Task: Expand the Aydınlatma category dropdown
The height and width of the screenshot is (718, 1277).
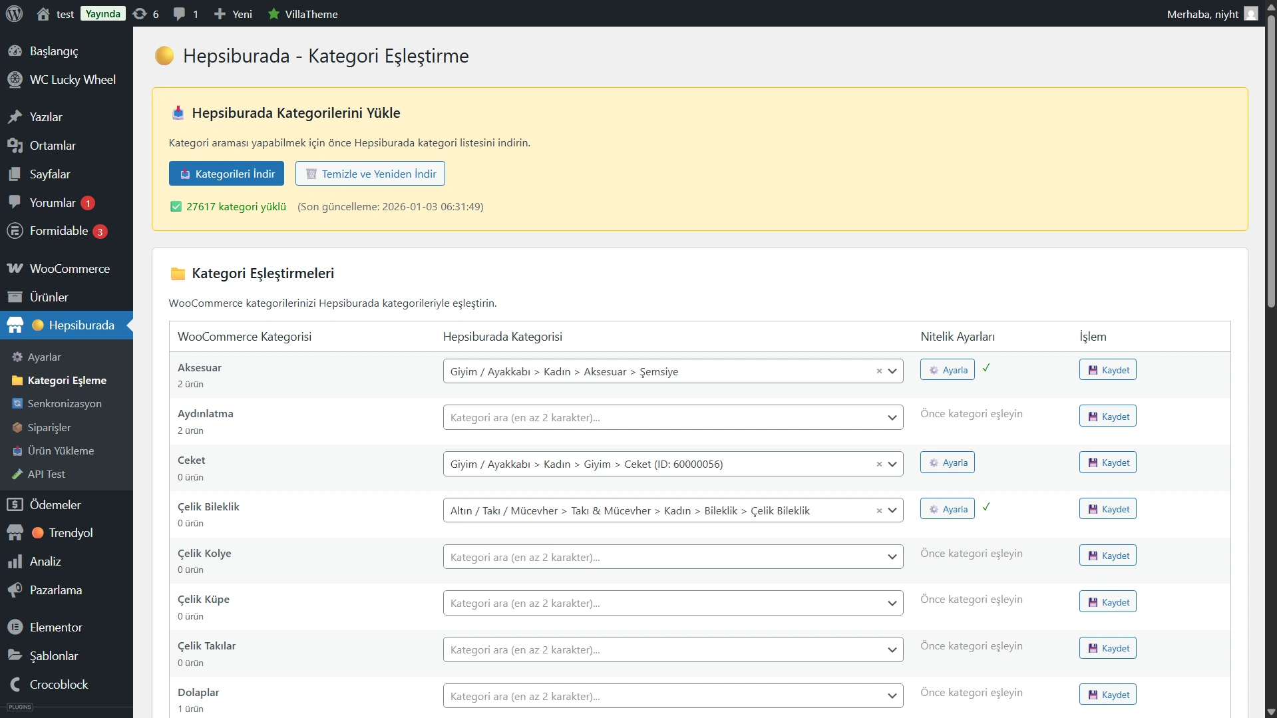Action: coord(892,418)
